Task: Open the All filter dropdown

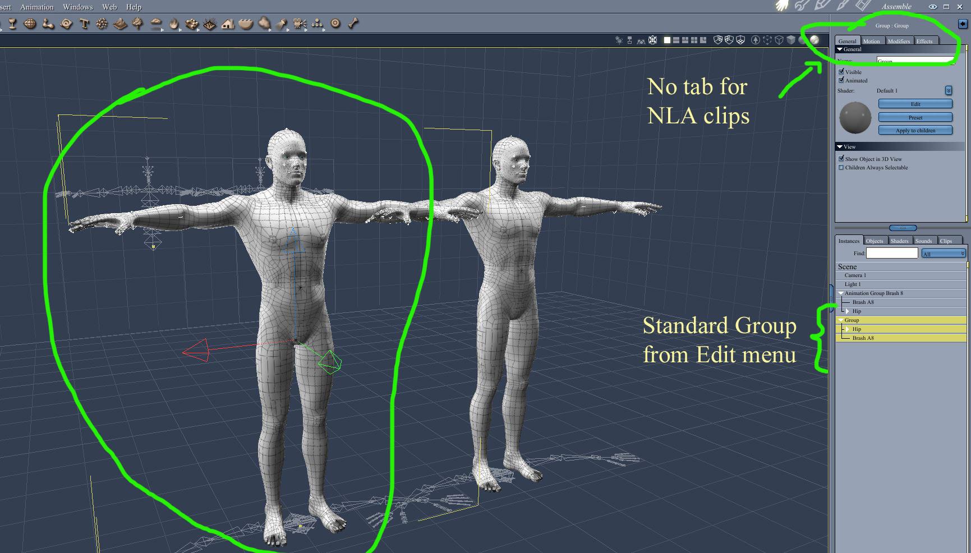Action: tap(944, 254)
